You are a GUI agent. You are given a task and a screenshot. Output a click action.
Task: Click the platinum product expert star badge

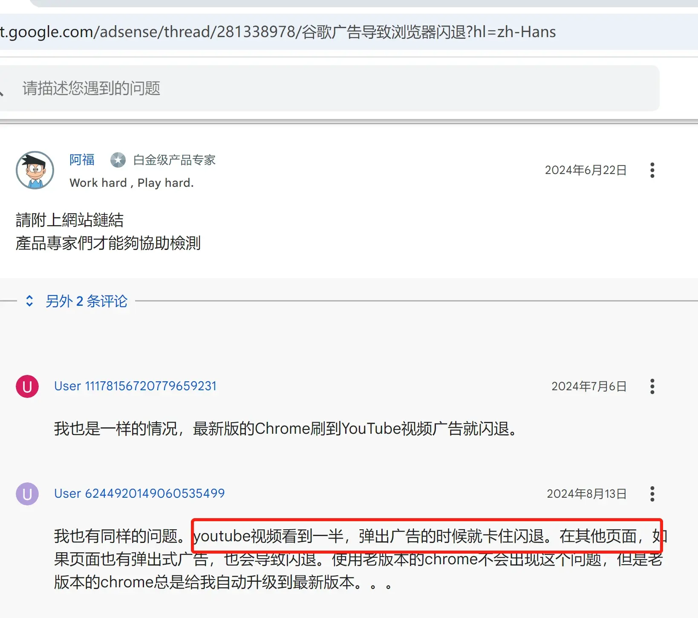tap(118, 160)
